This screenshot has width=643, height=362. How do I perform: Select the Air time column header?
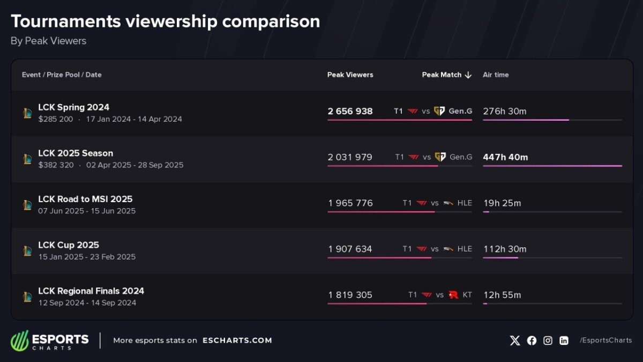click(496, 75)
